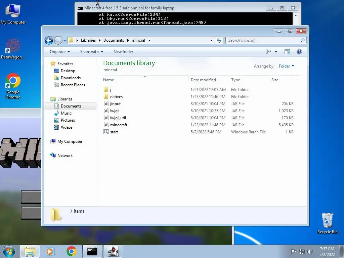Click My Computer in the navigation pane
Image resolution: width=344 pixels, height=258 pixels.
70,141
